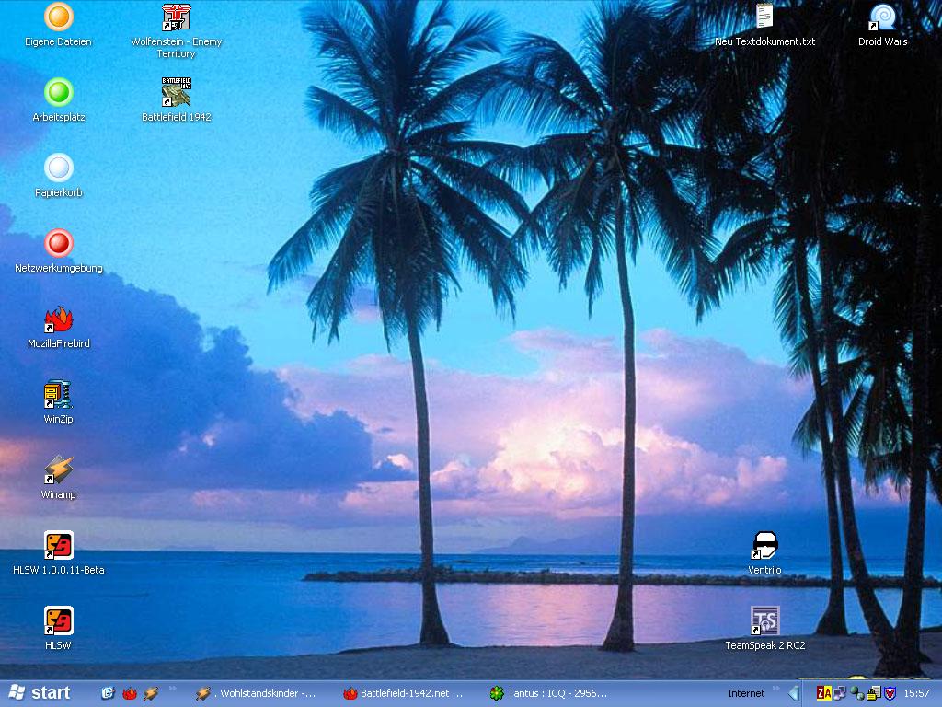This screenshot has height=707, width=942.
Task: Open the Eigene Dateien desktop icon
Action: [x=59, y=17]
